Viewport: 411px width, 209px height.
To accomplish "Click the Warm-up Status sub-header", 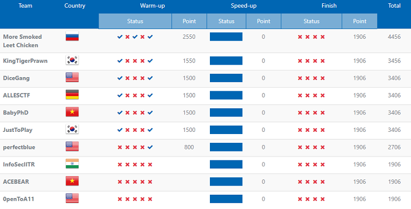I will 135,21.
